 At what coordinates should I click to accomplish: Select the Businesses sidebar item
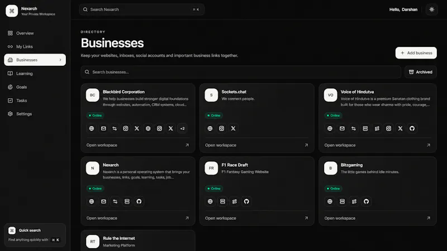(x=35, y=60)
